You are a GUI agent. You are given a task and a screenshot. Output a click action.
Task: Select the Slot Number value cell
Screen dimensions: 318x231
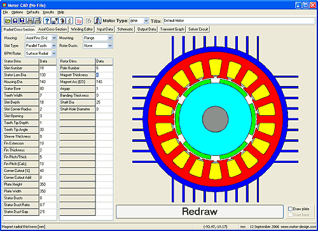tap(48, 68)
